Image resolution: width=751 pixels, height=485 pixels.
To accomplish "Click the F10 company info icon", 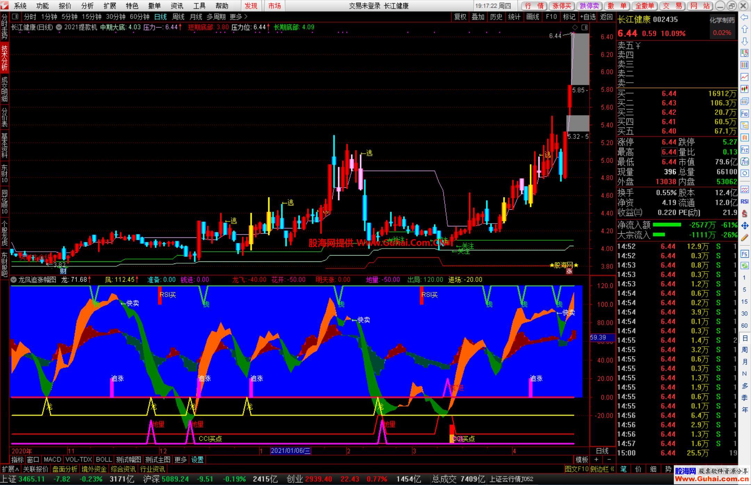I will coord(744,113).
